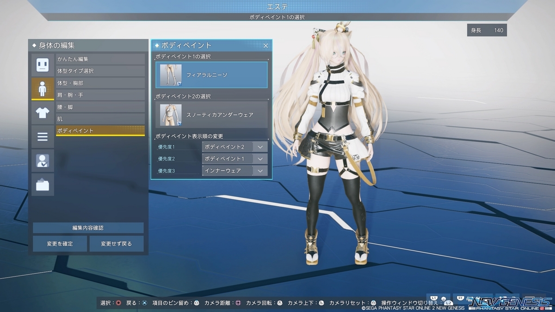Viewport: 555px width, 312px height.
Task: Click the フィアラルニーソ body paint thumbnail
Action: click(171, 75)
